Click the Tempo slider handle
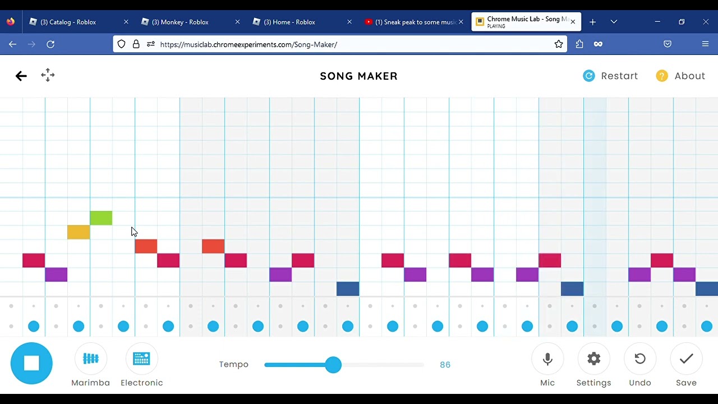The width and height of the screenshot is (718, 404). tap(333, 365)
